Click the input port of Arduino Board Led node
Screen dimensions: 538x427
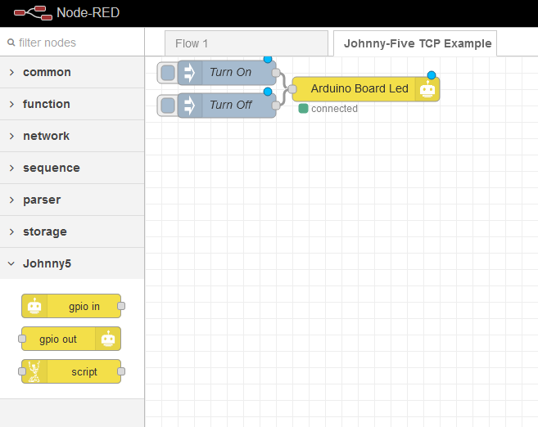point(292,89)
